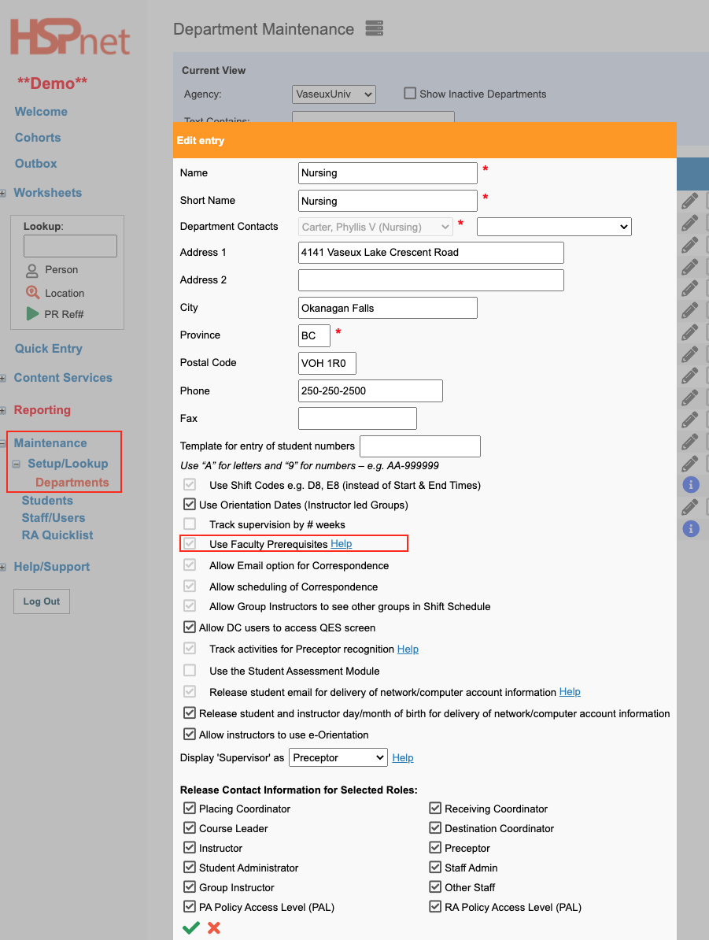This screenshot has height=940, width=709.
Task: Open Display 'Supervisor' as Preceptor dropdown
Action: tap(338, 757)
